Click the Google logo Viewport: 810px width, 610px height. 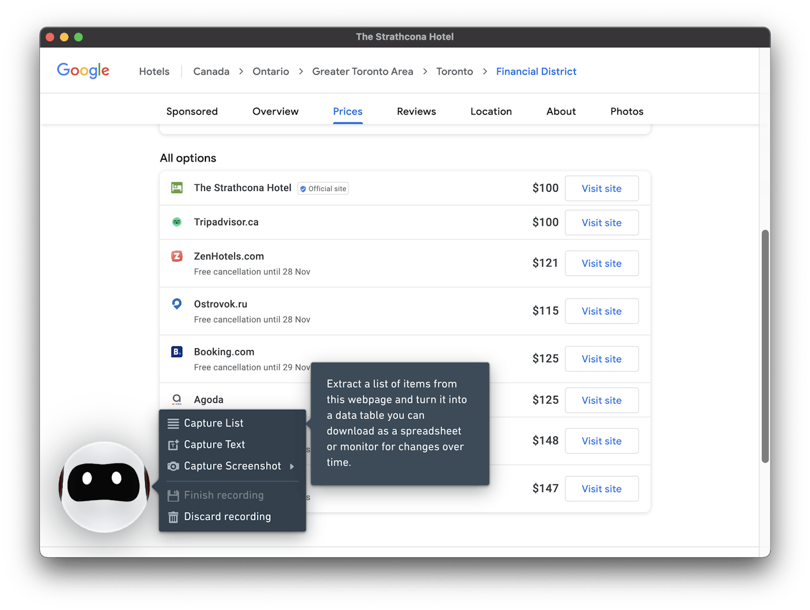pos(83,71)
